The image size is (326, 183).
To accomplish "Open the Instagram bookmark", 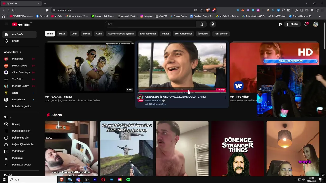I will pos(146,16).
